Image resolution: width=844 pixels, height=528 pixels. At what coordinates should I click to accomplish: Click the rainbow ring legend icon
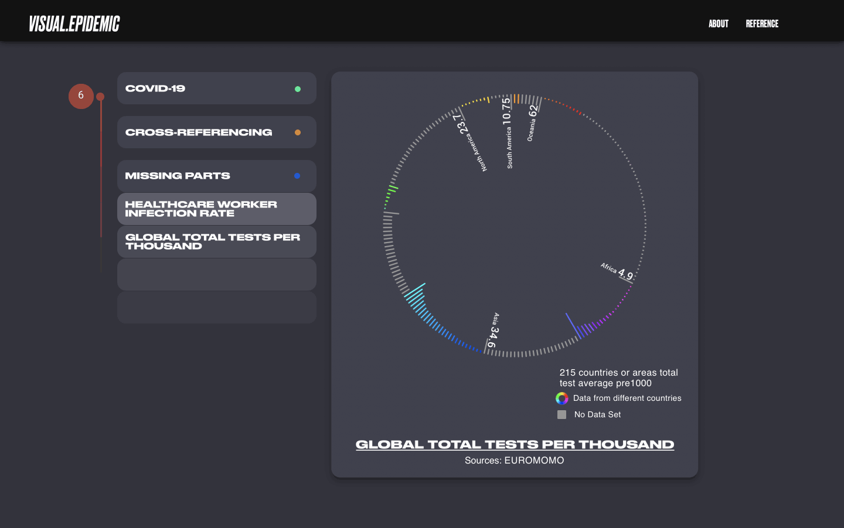click(x=561, y=398)
